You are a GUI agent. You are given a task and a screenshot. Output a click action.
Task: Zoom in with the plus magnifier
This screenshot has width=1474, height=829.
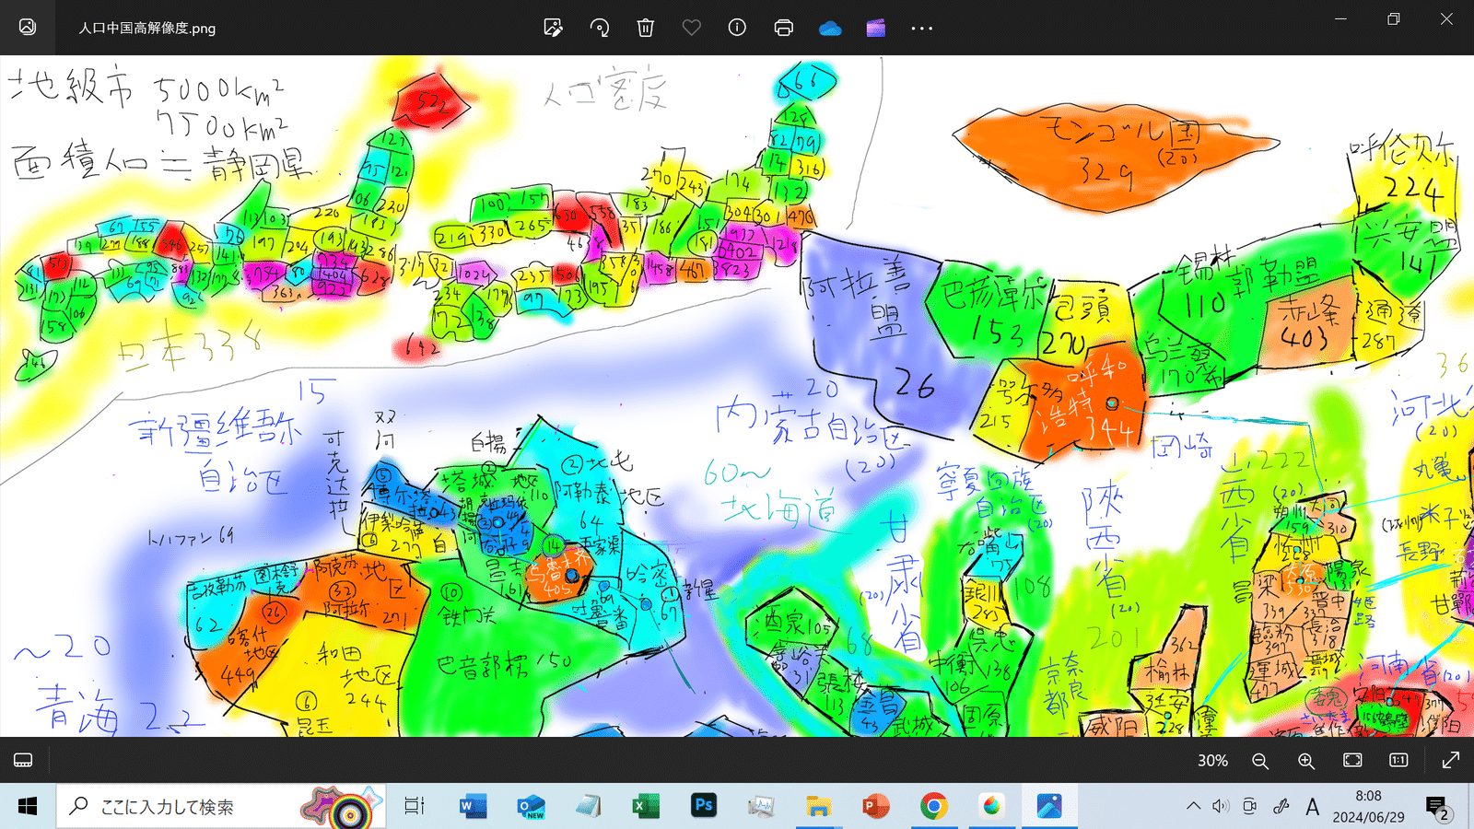point(1306,761)
